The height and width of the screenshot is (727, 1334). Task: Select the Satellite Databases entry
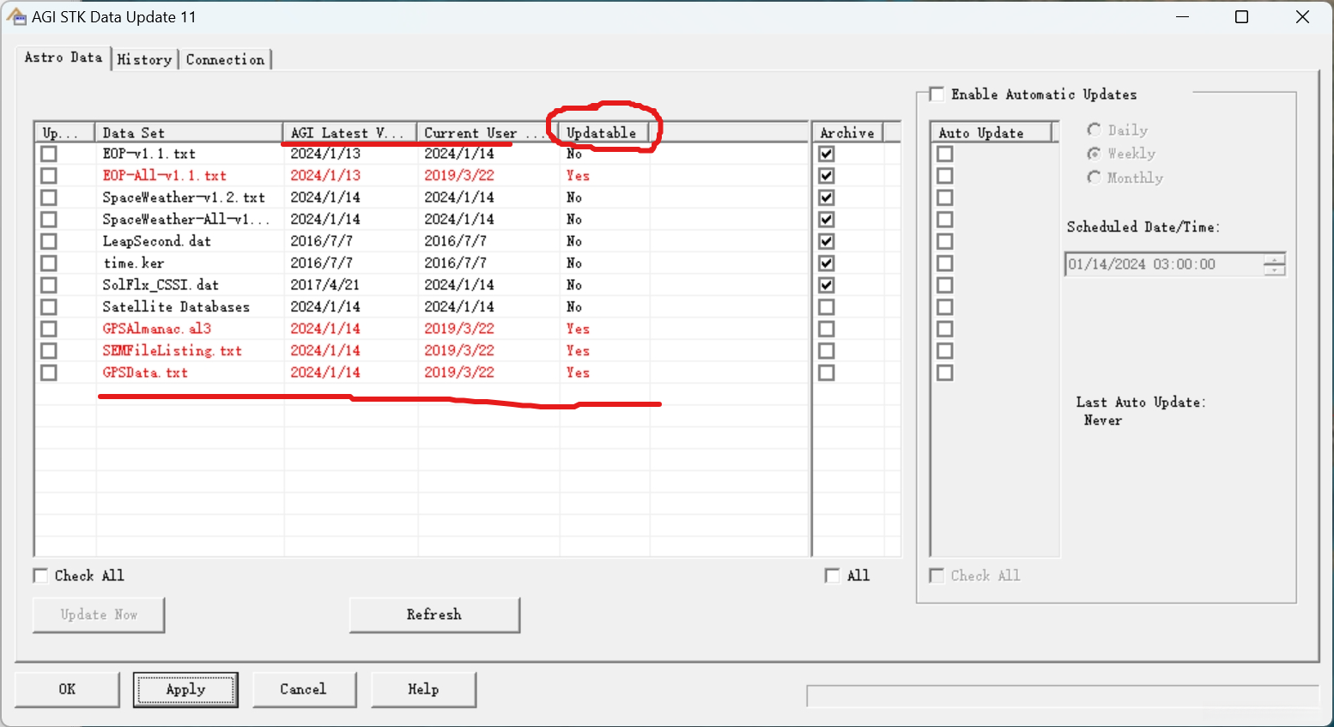[176, 306]
